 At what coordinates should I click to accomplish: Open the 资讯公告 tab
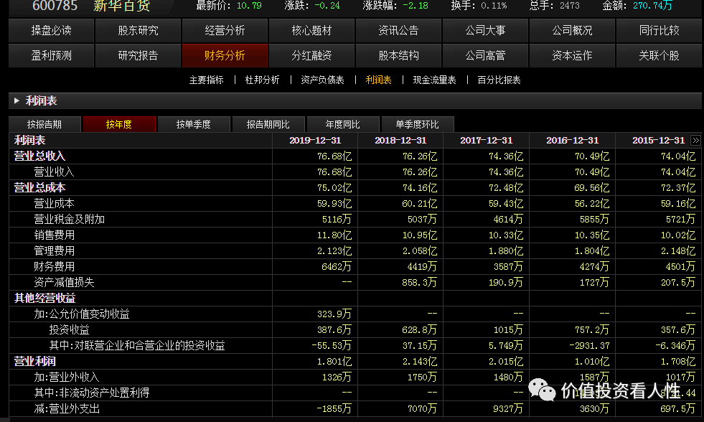[x=399, y=31]
